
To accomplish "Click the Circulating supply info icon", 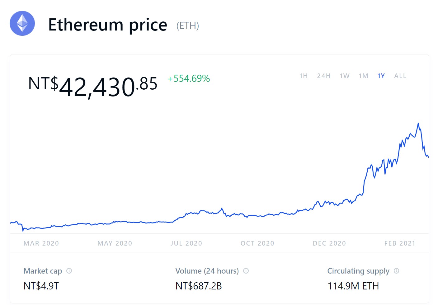I will 396,271.
